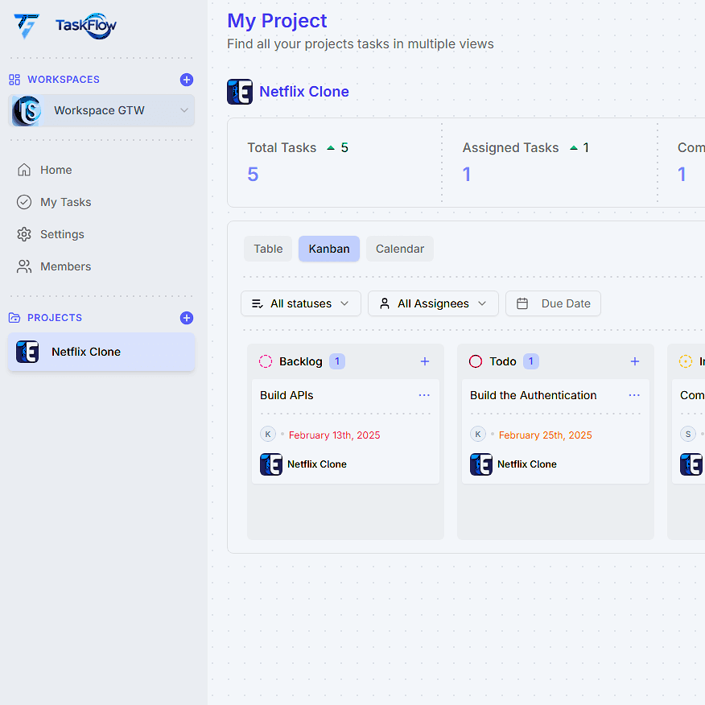Screen dimensions: 705x705
Task: Add a task to Backlog column
Action: (x=425, y=361)
